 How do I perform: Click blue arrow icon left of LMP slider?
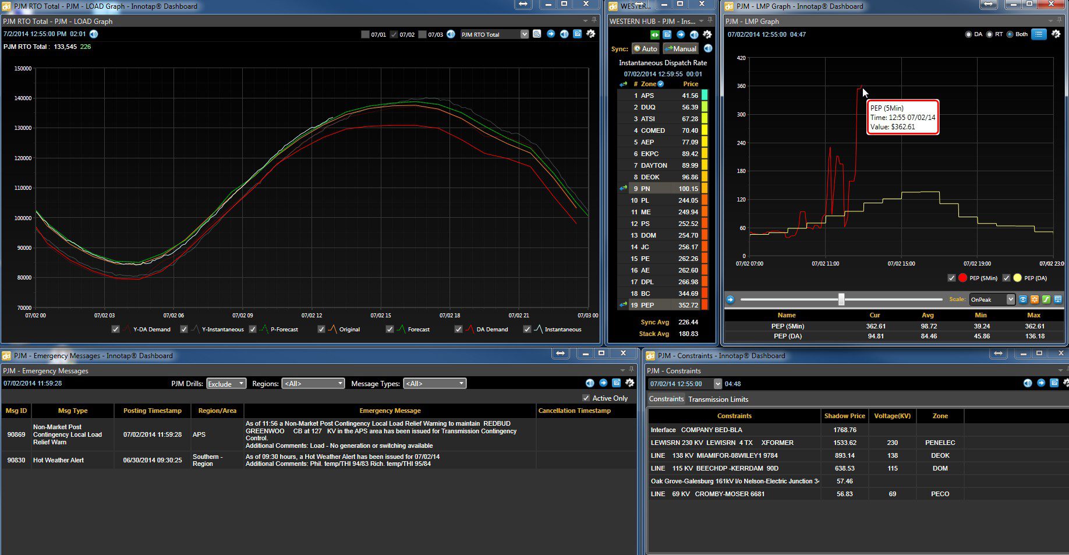click(730, 299)
